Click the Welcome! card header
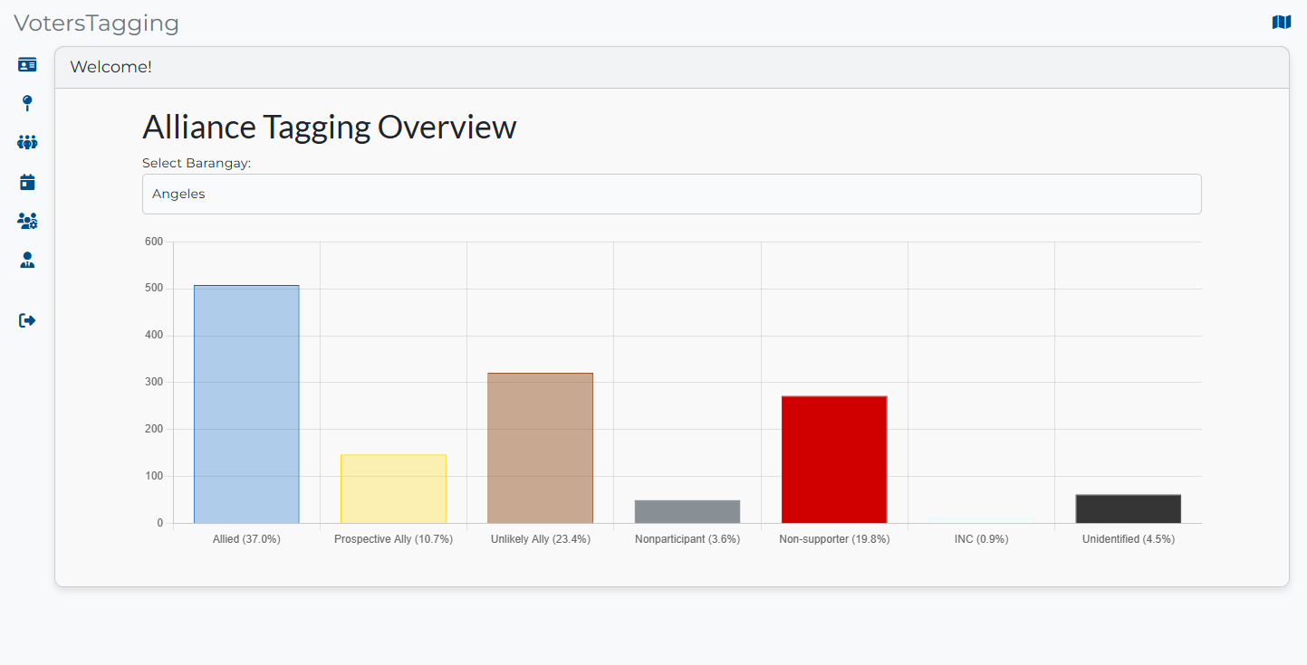This screenshot has height=665, width=1307. pyautogui.click(x=672, y=67)
